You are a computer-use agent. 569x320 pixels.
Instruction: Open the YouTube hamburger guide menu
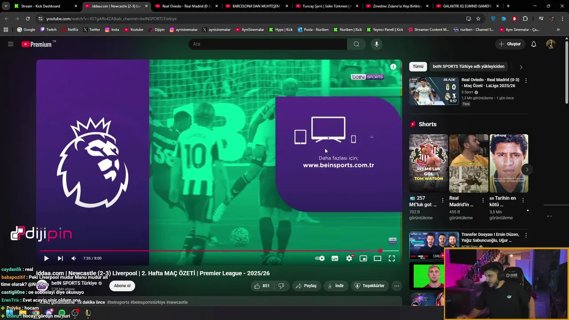11,44
